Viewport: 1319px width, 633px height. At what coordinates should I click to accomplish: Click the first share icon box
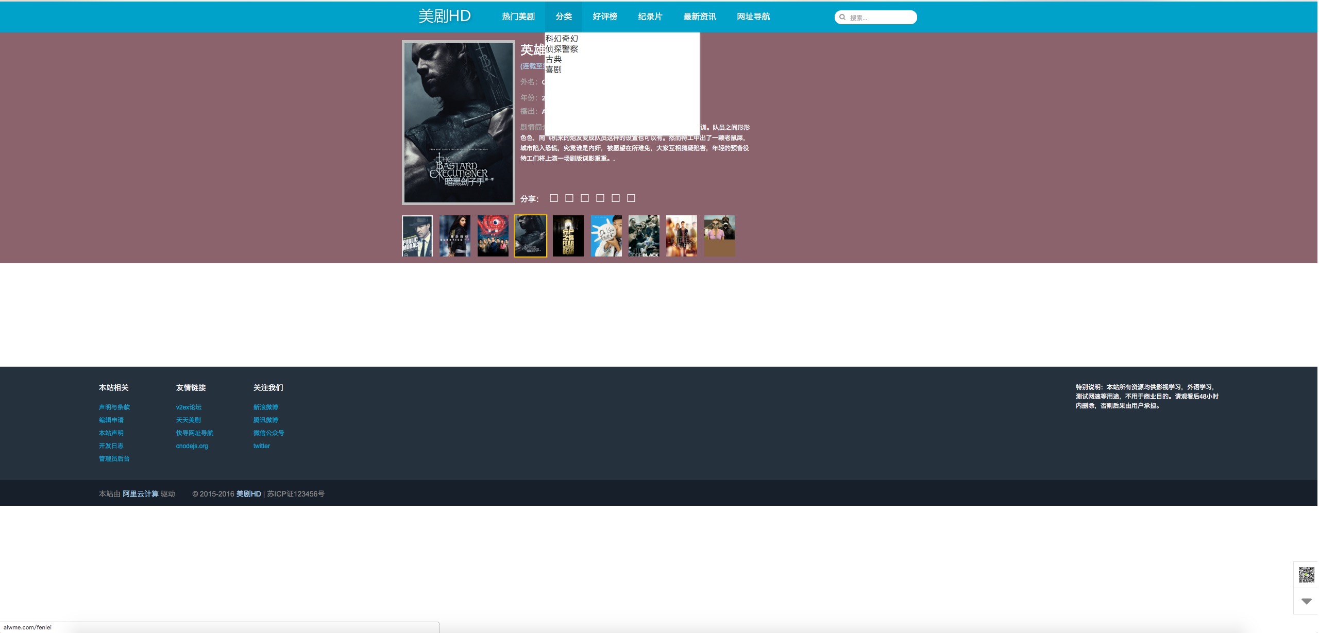(x=554, y=198)
